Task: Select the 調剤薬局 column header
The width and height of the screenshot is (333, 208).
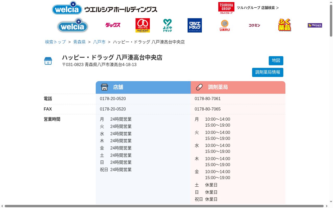Action: pos(238,87)
